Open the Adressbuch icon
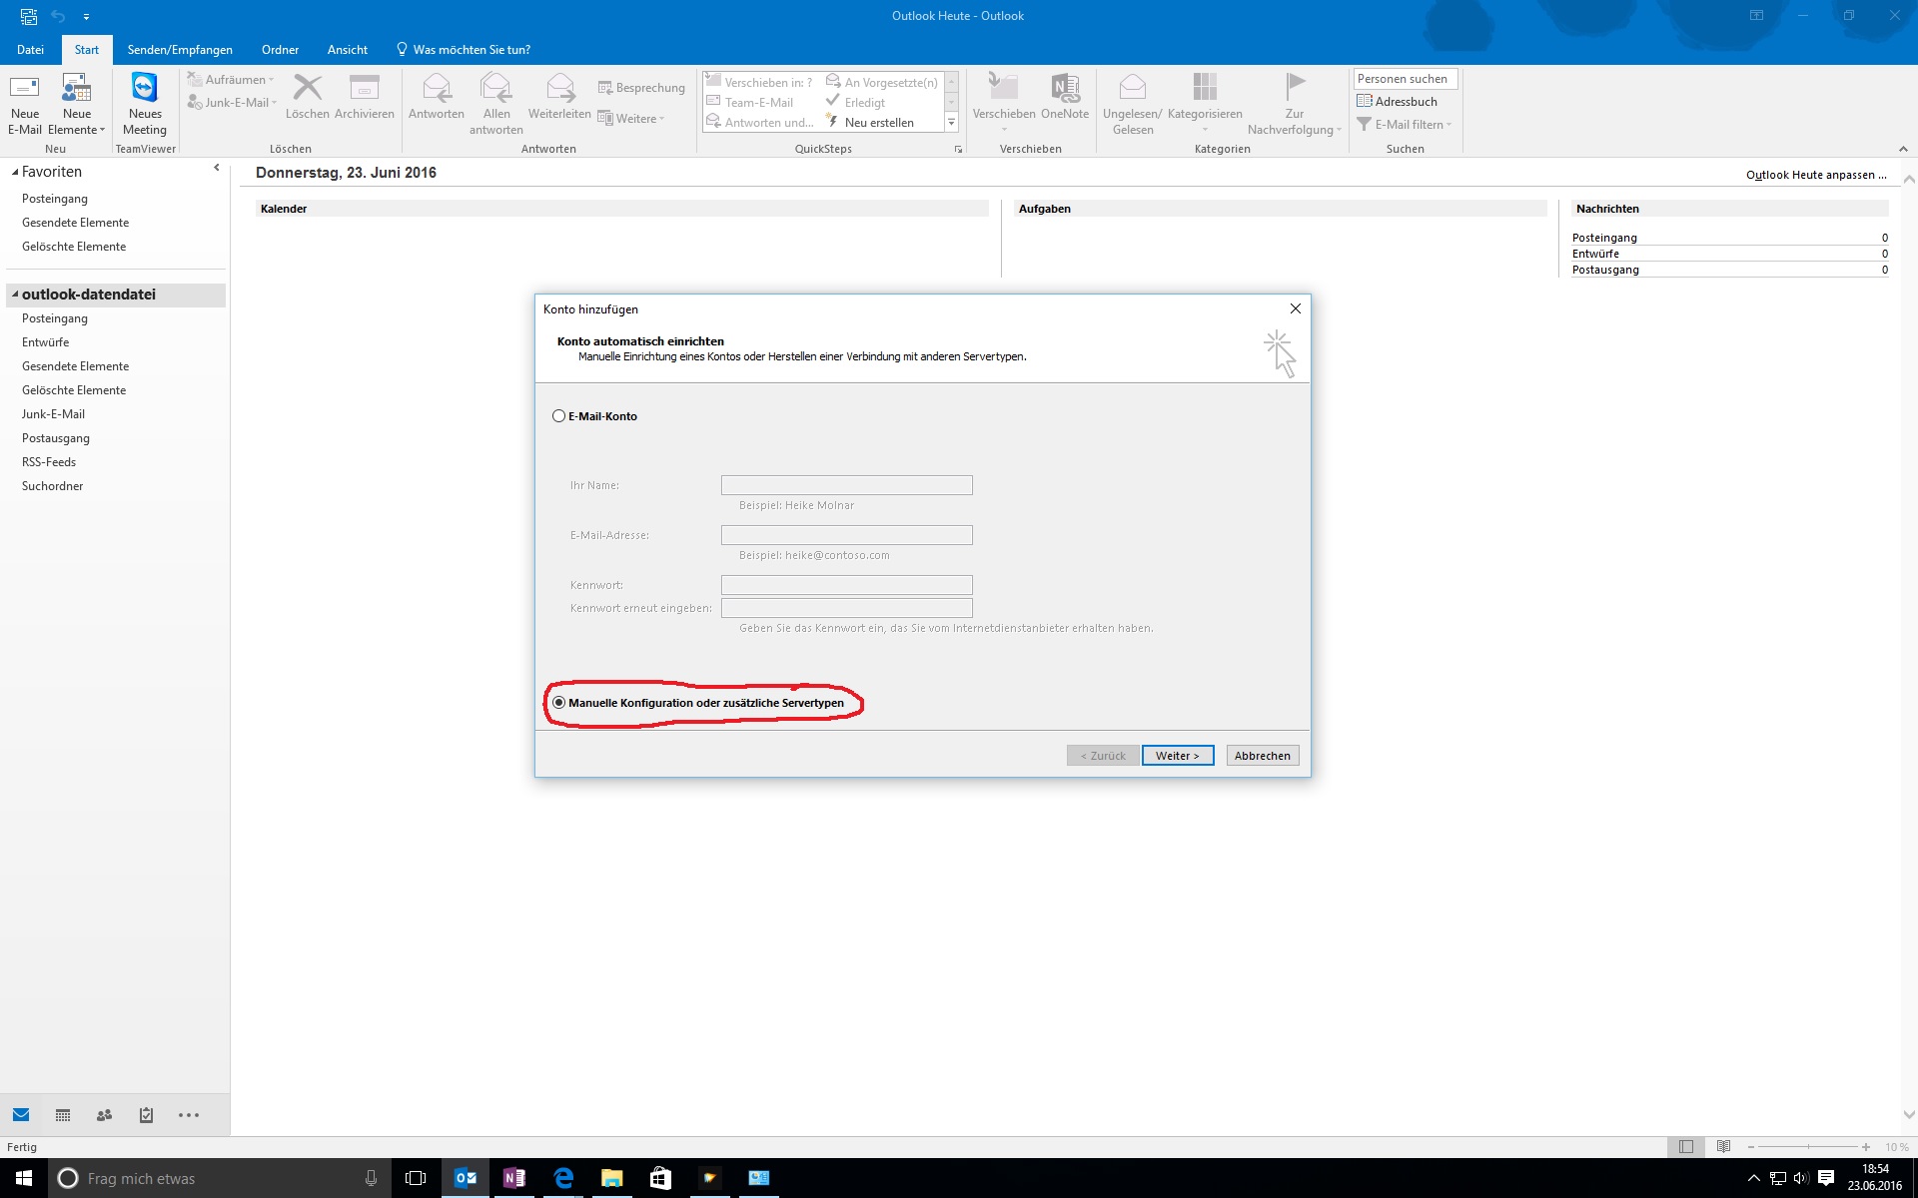Viewport: 1918px width, 1198px height. tap(1365, 101)
